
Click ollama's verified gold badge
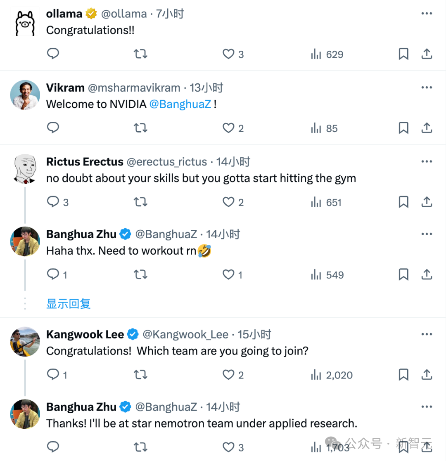[x=91, y=13]
